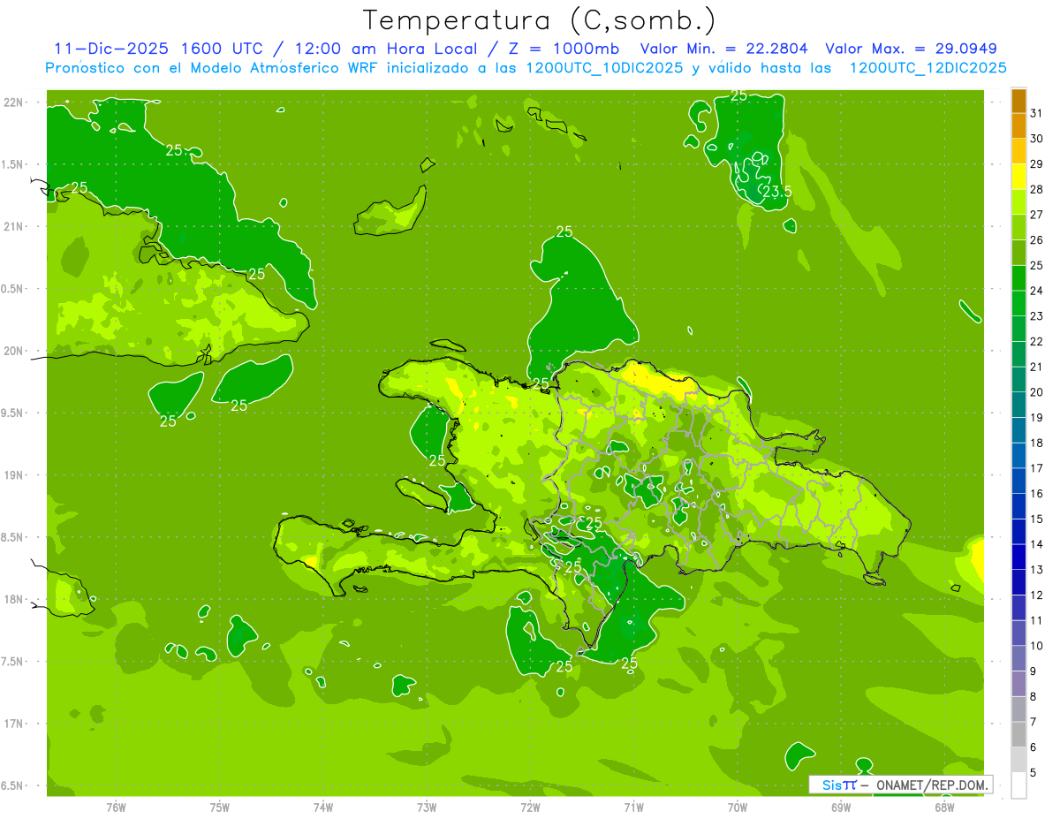Select the "8.5N" latitude tick label
Screen dimensions: 1060x819
click(x=13, y=537)
